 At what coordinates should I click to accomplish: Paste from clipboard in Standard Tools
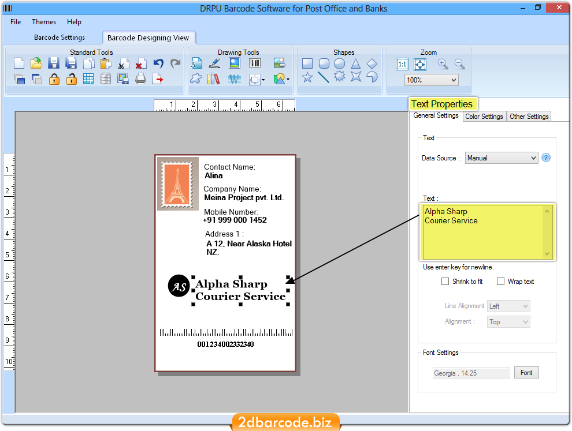pos(106,63)
